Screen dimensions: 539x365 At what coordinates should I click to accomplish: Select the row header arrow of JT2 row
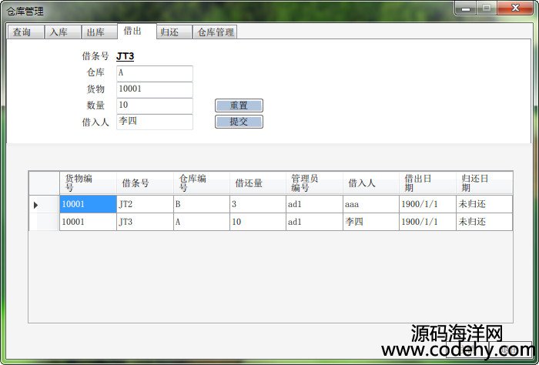[x=44, y=205]
